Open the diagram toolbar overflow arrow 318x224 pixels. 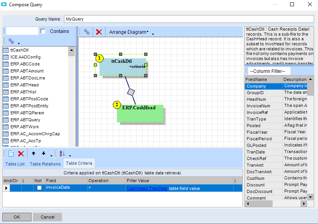pos(153,34)
